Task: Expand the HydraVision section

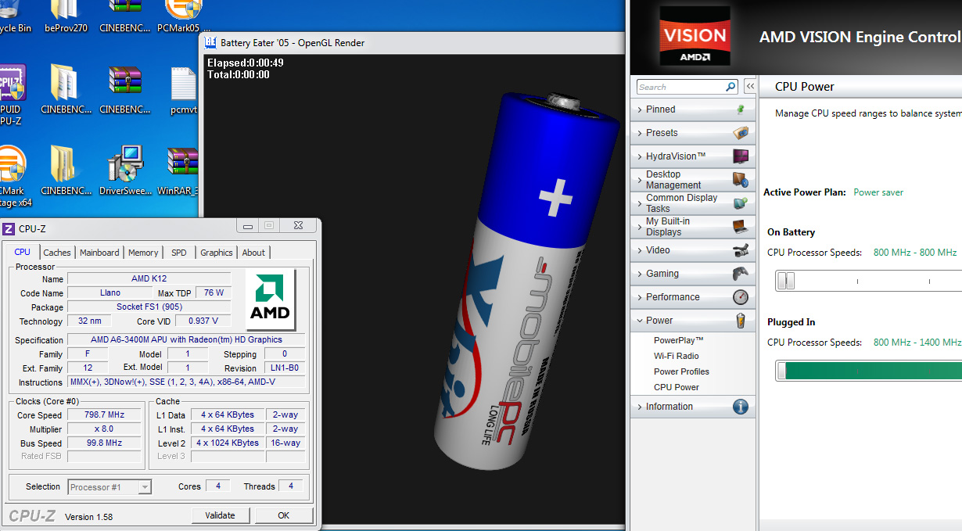Action: [693, 156]
